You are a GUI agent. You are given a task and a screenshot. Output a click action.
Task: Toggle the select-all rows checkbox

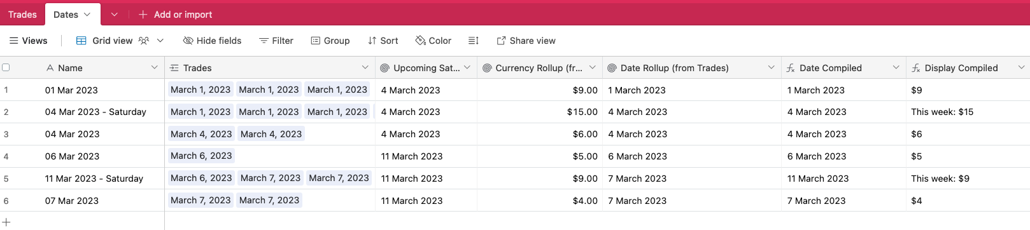click(6, 67)
